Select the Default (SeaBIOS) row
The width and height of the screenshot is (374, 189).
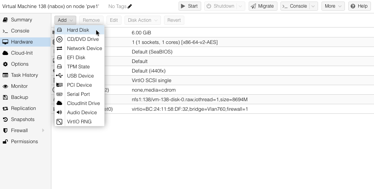(x=213, y=52)
